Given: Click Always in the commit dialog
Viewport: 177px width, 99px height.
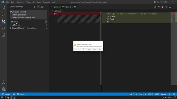Looking at the screenshot, I should pyautogui.click(x=89, y=50).
